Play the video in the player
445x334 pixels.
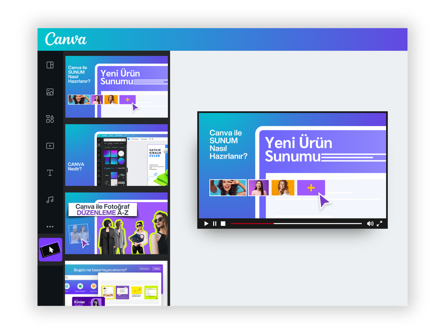206,224
